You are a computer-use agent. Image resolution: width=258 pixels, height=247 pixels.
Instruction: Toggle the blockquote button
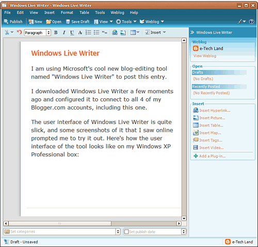point(104,32)
